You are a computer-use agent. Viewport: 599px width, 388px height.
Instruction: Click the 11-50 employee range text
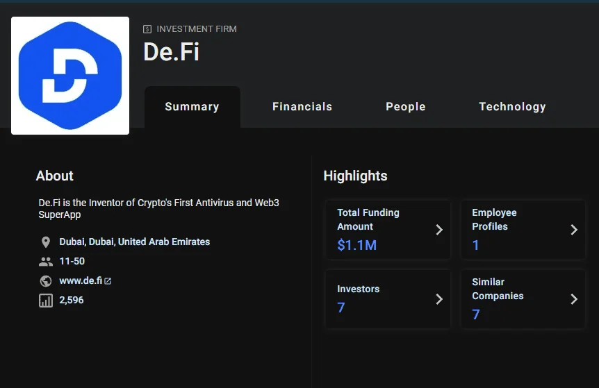(x=72, y=262)
